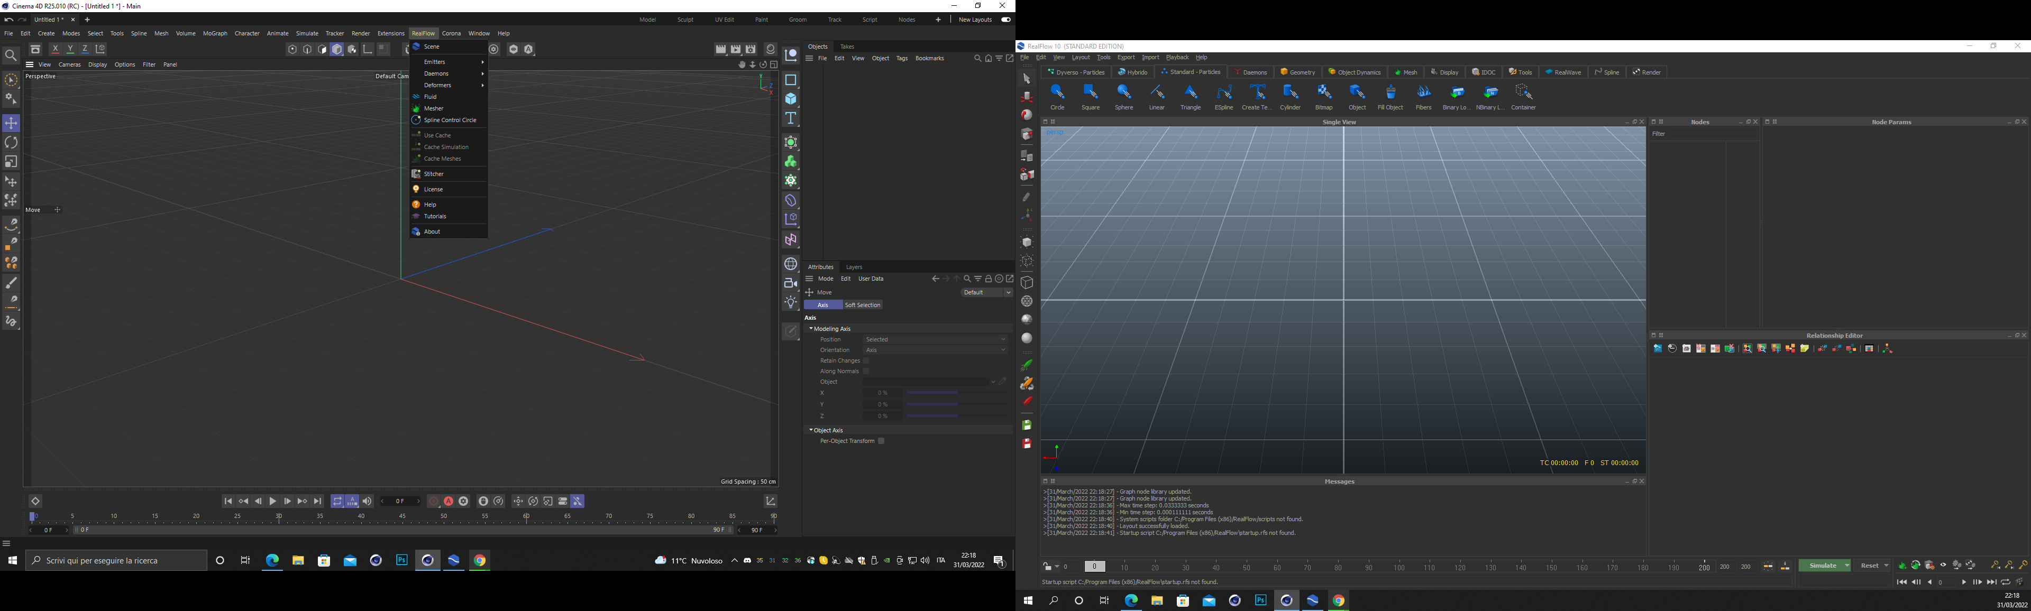The width and height of the screenshot is (2031, 611).
Task: Select the Fill Object emitter icon
Action: point(1390,93)
